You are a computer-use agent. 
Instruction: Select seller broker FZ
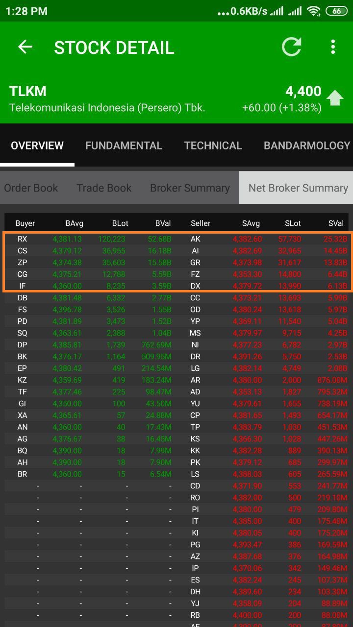tap(195, 274)
